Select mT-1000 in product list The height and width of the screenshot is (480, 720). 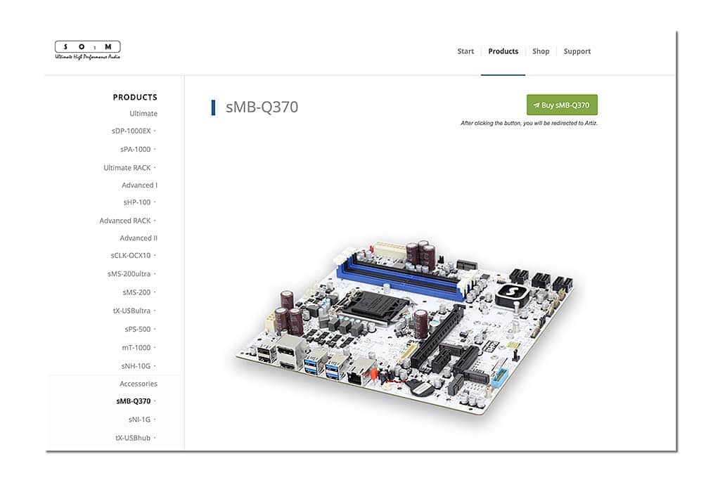coord(136,347)
